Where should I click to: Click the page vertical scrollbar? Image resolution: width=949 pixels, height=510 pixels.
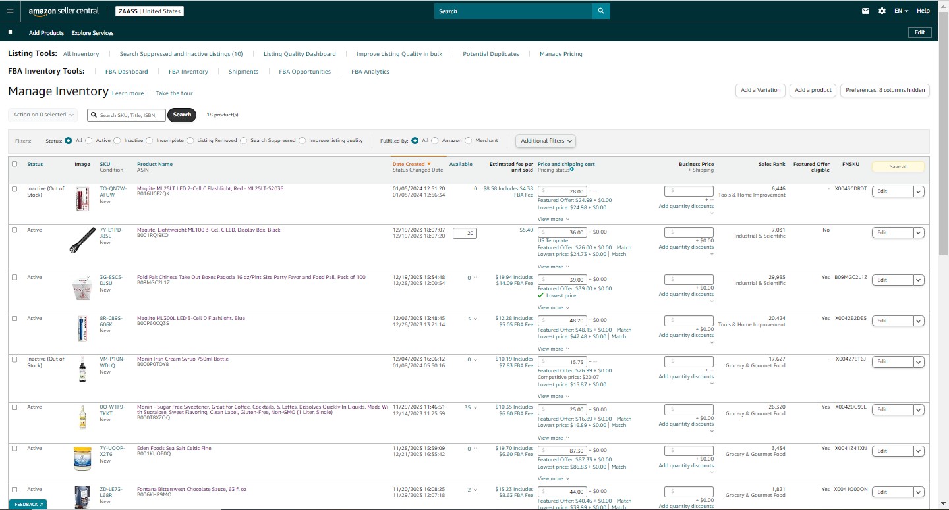click(943, 255)
